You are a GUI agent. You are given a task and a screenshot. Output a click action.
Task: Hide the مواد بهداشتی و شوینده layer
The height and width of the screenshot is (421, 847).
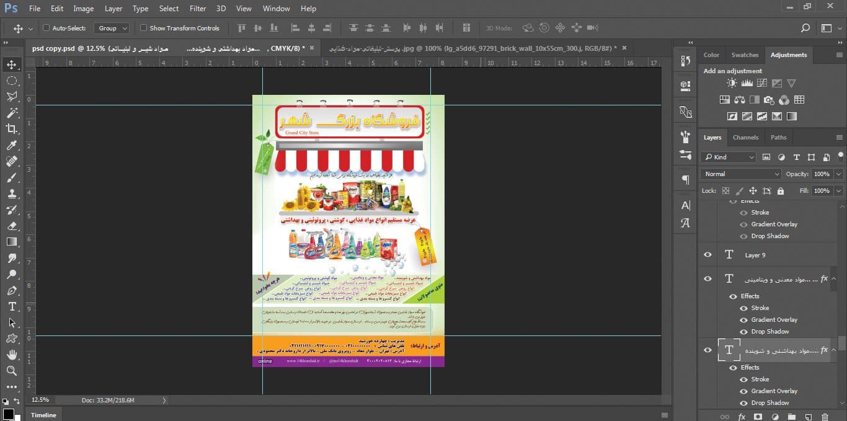707,350
